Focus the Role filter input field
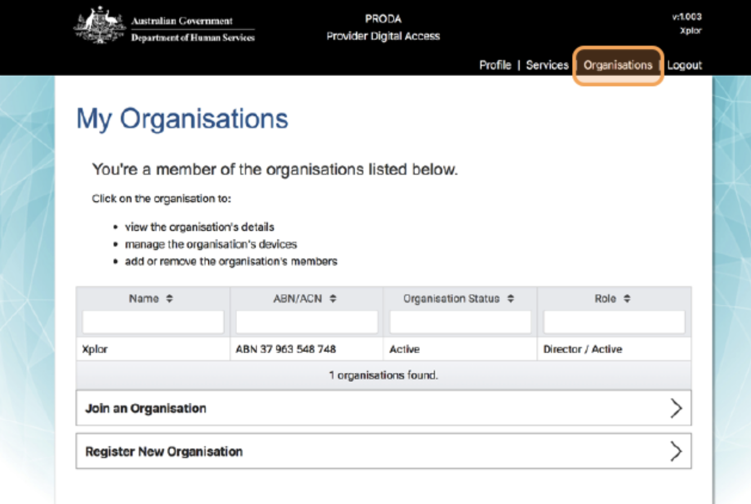 pyautogui.click(x=614, y=322)
